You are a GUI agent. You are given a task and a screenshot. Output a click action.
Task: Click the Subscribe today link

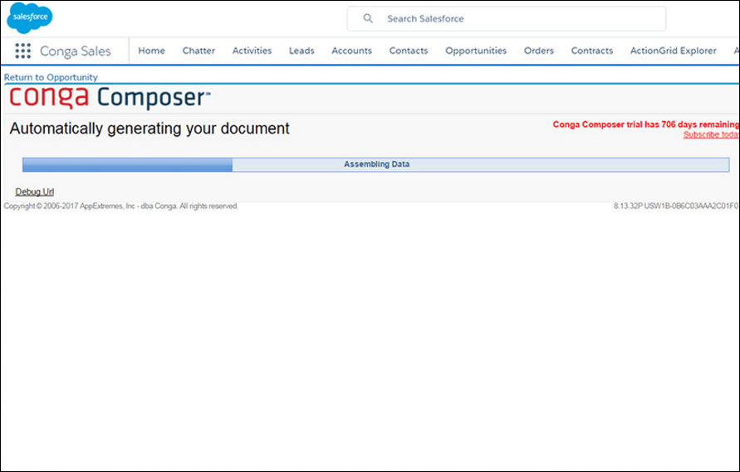711,134
